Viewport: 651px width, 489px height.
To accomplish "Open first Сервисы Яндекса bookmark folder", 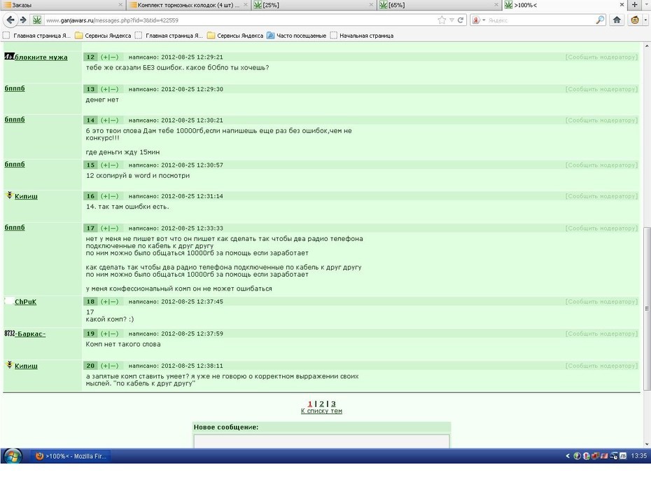I will [x=103, y=36].
